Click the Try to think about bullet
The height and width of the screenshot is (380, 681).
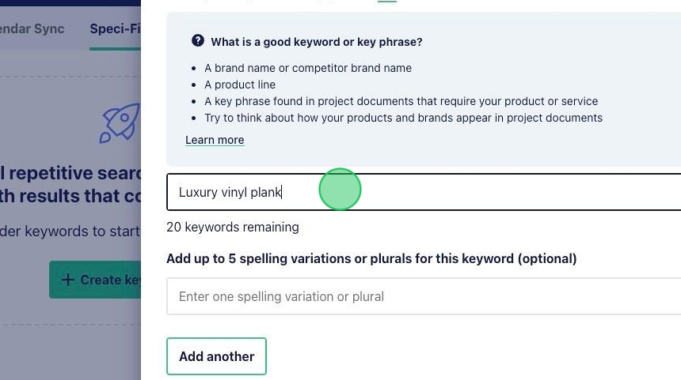[x=404, y=118]
